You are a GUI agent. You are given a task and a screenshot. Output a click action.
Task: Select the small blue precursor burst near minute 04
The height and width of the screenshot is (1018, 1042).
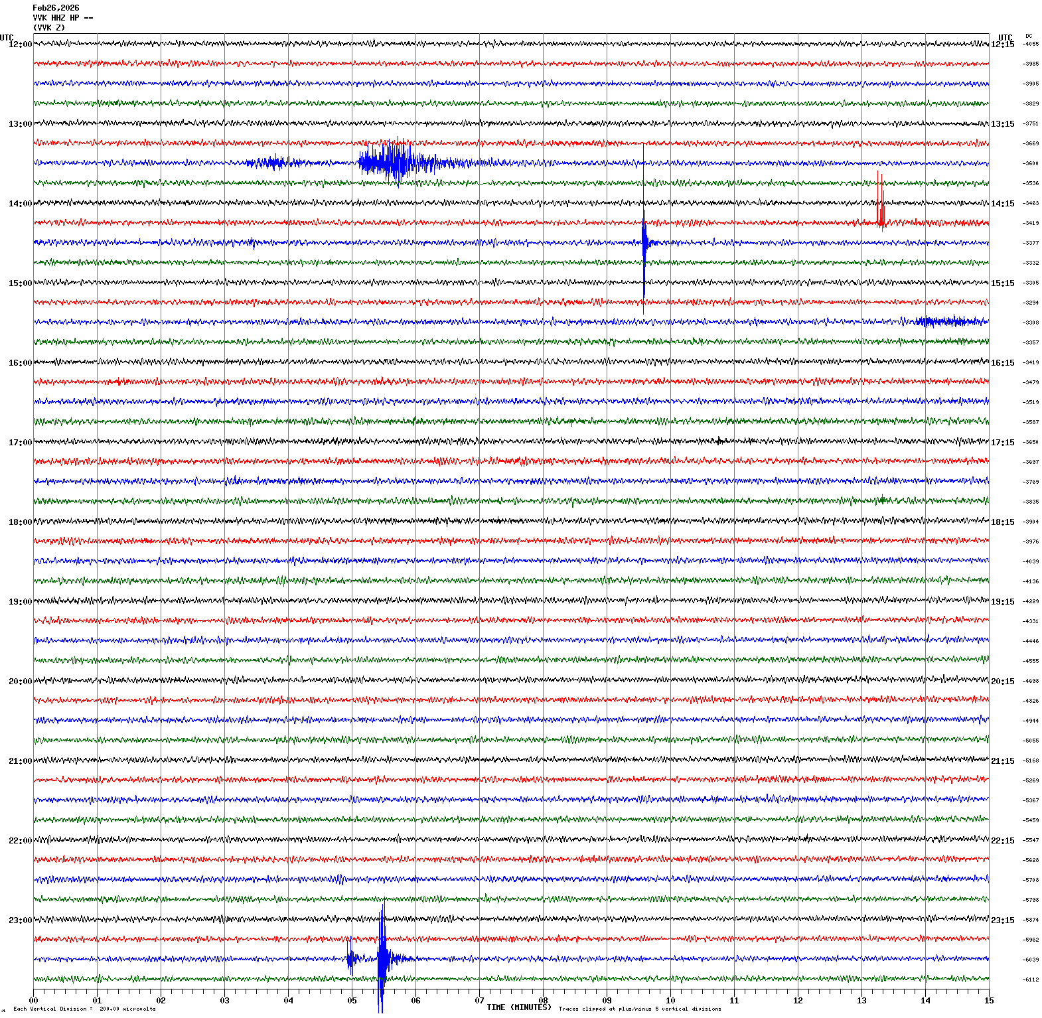(x=272, y=163)
